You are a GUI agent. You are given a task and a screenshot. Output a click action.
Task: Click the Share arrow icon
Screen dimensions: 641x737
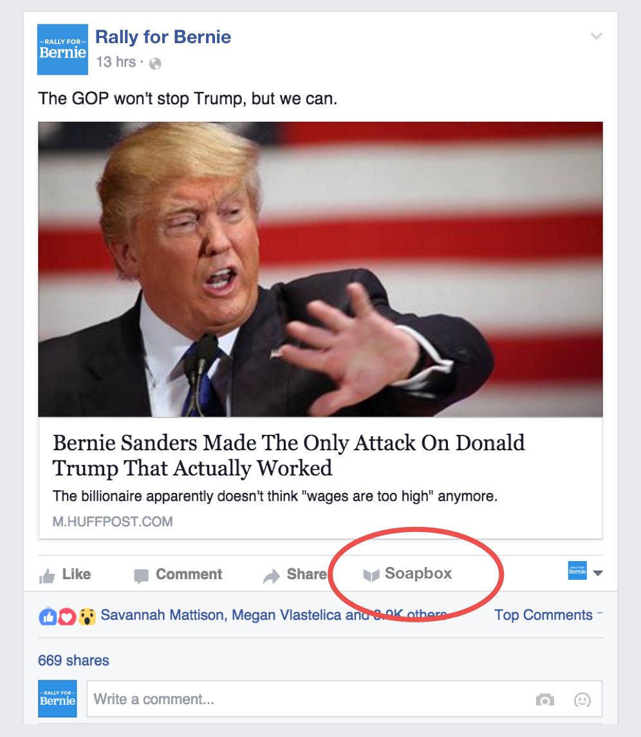tap(272, 575)
